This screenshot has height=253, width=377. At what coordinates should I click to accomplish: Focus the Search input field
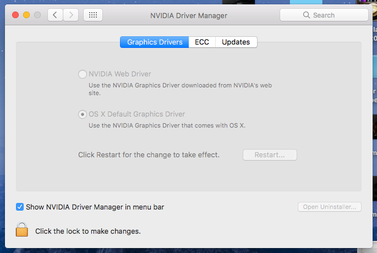324,15
